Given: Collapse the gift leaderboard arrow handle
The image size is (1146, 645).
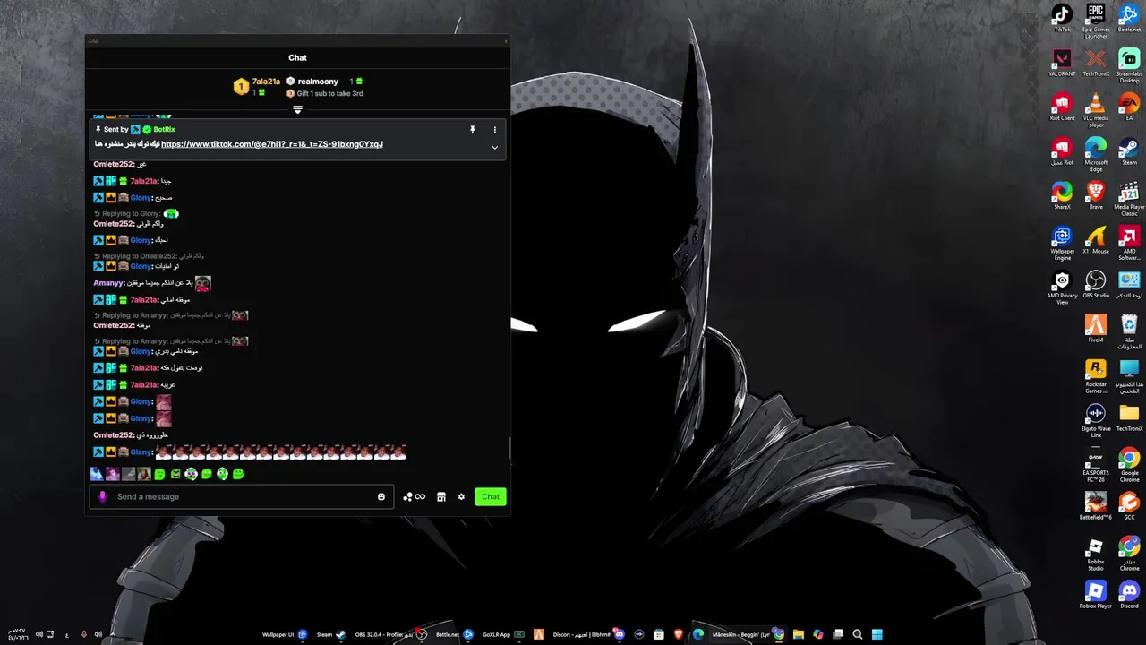Looking at the screenshot, I should tap(297, 110).
